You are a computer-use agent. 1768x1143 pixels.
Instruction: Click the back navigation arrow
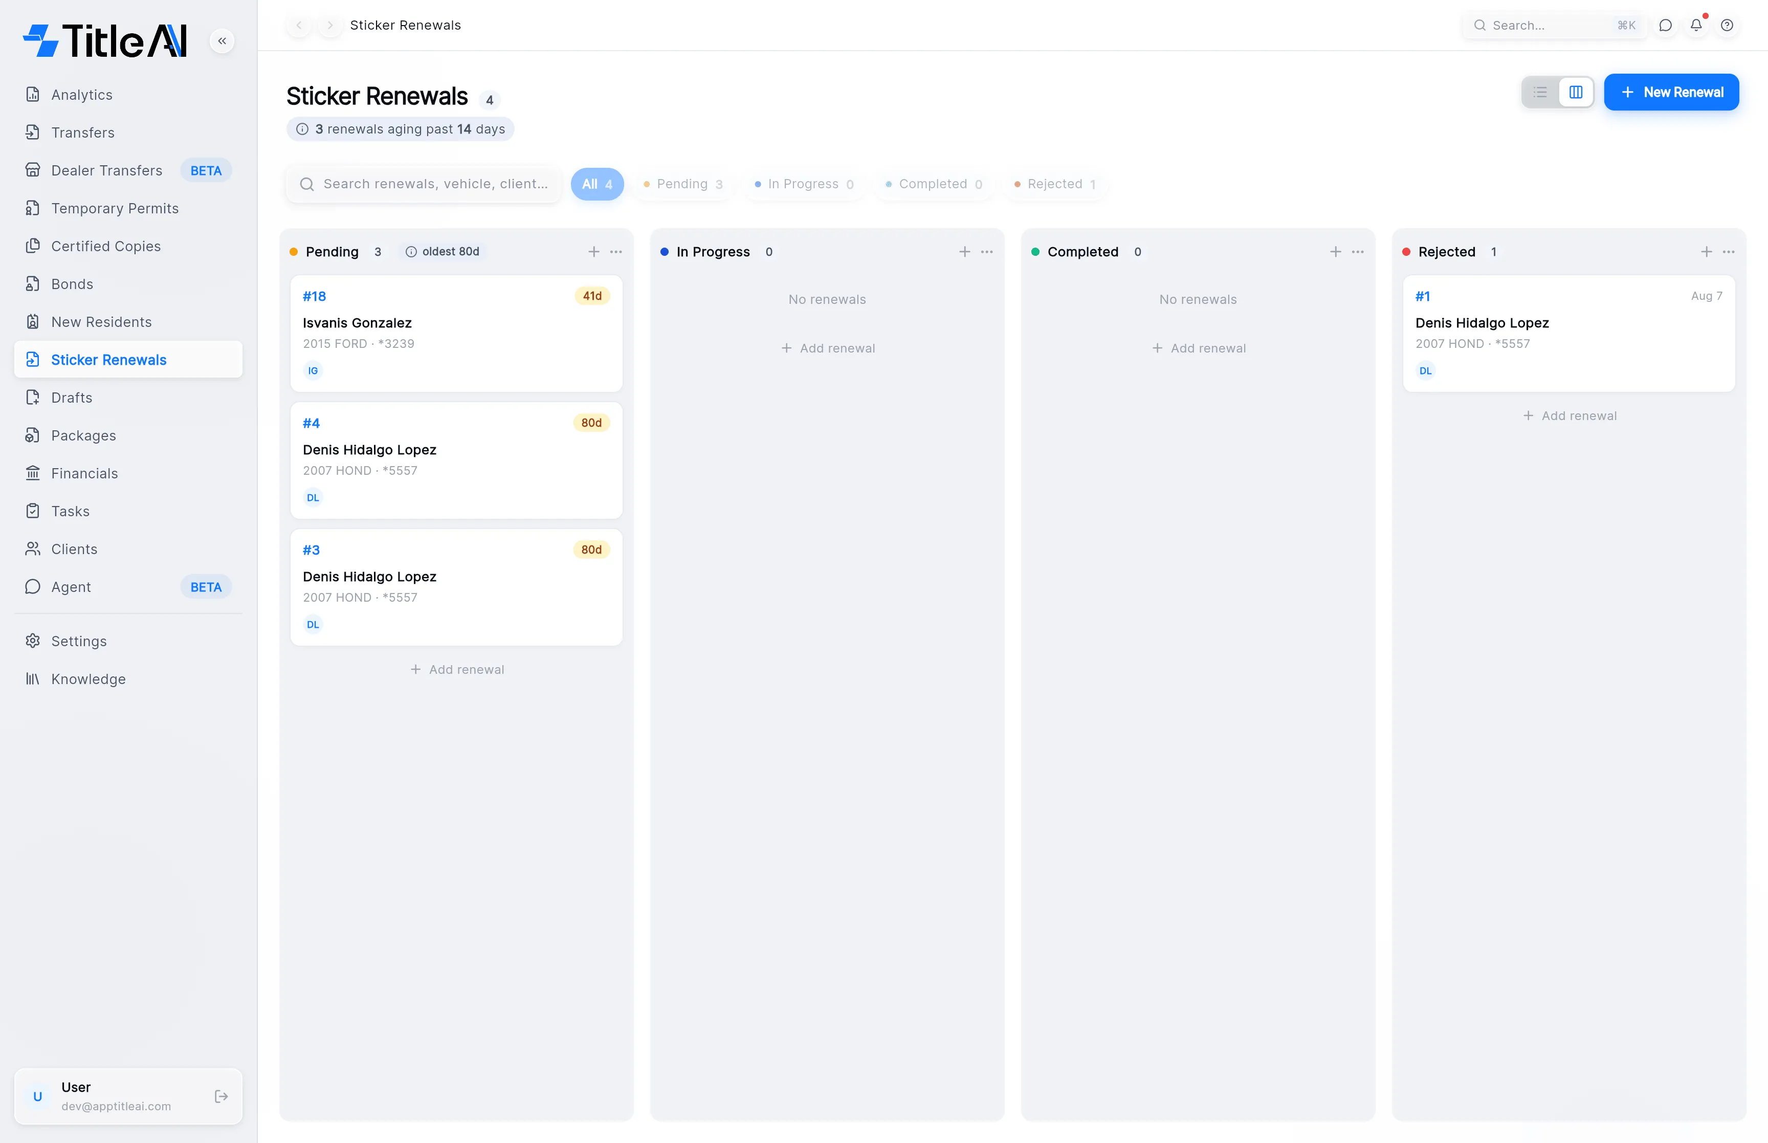point(299,25)
